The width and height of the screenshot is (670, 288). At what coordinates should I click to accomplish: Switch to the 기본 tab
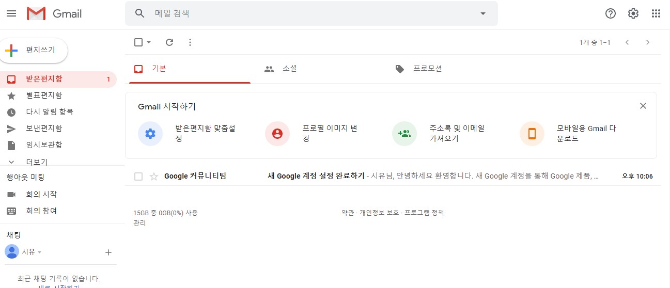(x=190, y=69)
